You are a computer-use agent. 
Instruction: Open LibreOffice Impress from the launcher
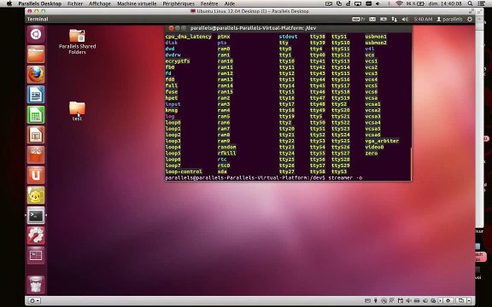(x=36, y=135)
